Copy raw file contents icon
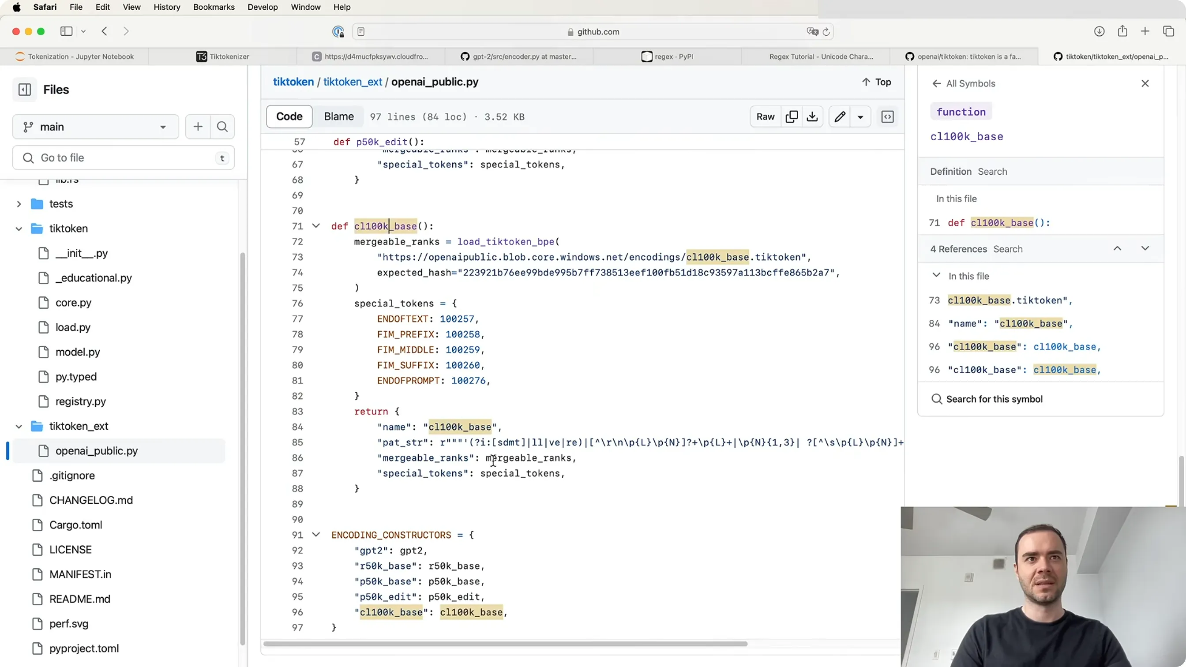The image size is (1186, 667). [792, 116]
